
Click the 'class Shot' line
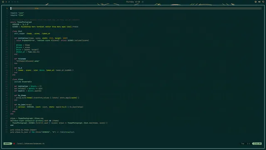pos(17,31)
